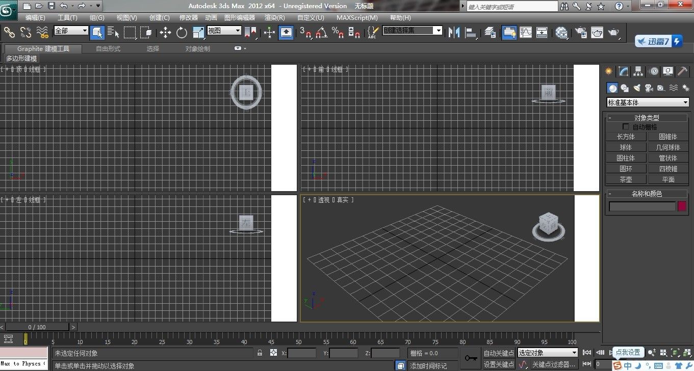Screen dimensions: 694x371
Task: Toggle absolute/offset transform type-in mode
Action: 273,353
